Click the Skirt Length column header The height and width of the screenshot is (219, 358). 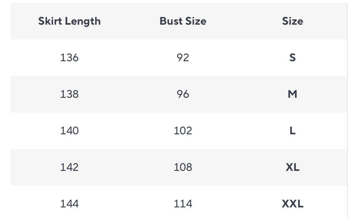click(69, 21)
